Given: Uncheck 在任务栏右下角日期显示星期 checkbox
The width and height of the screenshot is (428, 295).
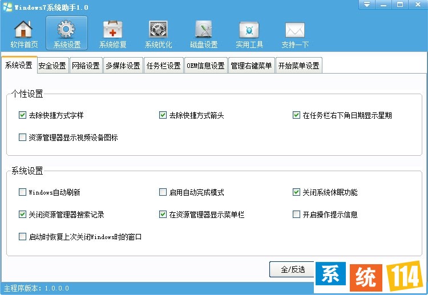Looking at the screenshot, I should point(296,115).
